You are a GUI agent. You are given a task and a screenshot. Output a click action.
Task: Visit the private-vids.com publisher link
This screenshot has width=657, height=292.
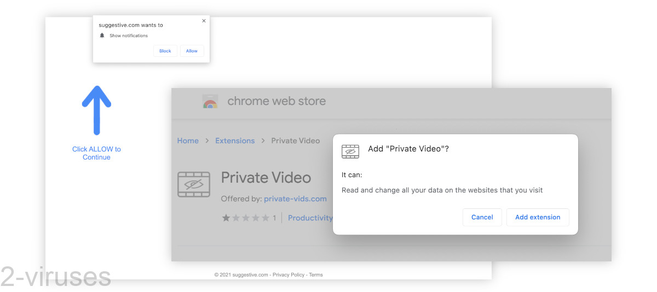(295, 199)
